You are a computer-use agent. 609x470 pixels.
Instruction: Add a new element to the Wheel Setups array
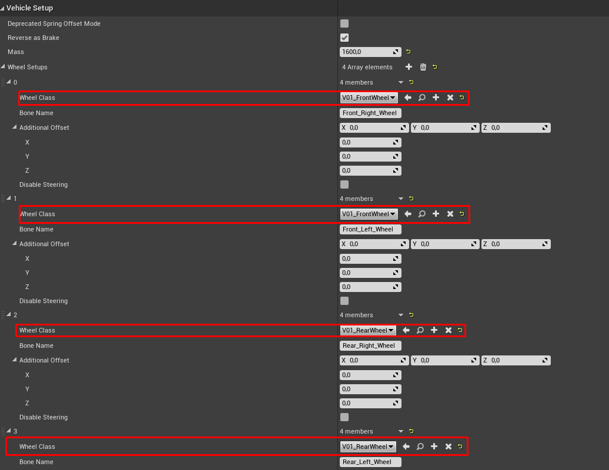click(409, 67)
